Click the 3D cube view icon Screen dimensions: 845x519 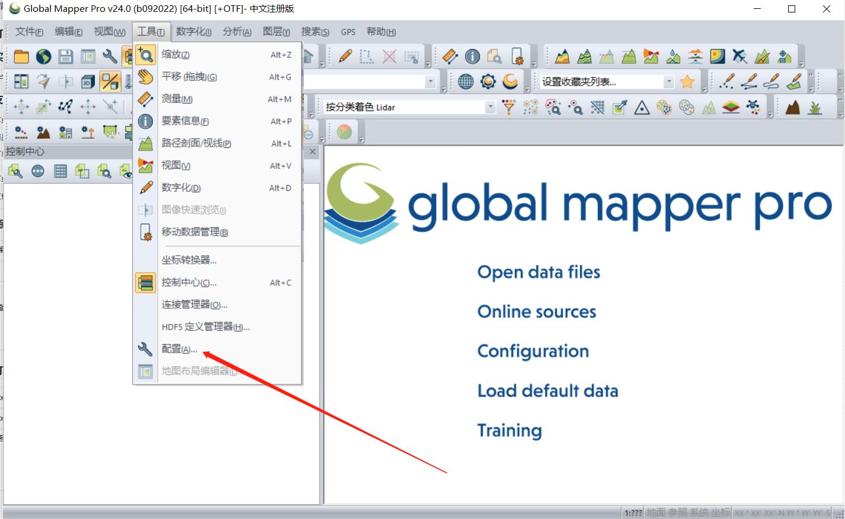pos(88,82)
